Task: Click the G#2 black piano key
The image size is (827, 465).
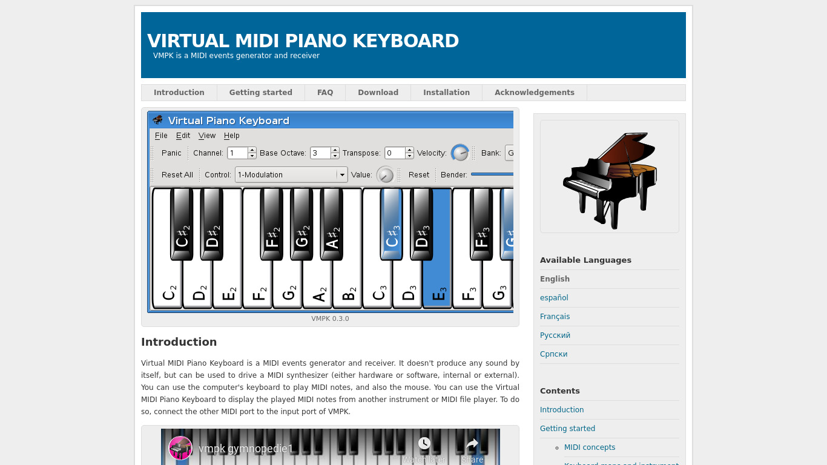Action: point(301,224)
